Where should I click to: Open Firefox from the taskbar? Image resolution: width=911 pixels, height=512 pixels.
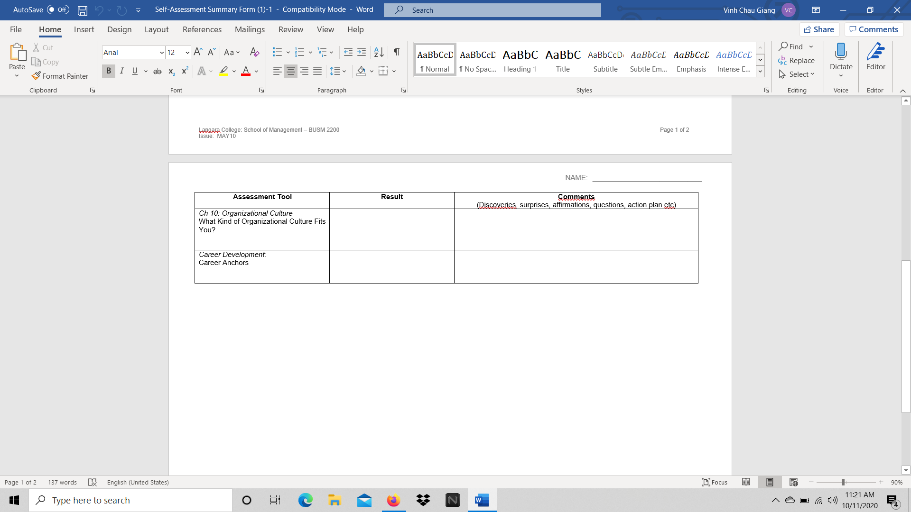393,500
